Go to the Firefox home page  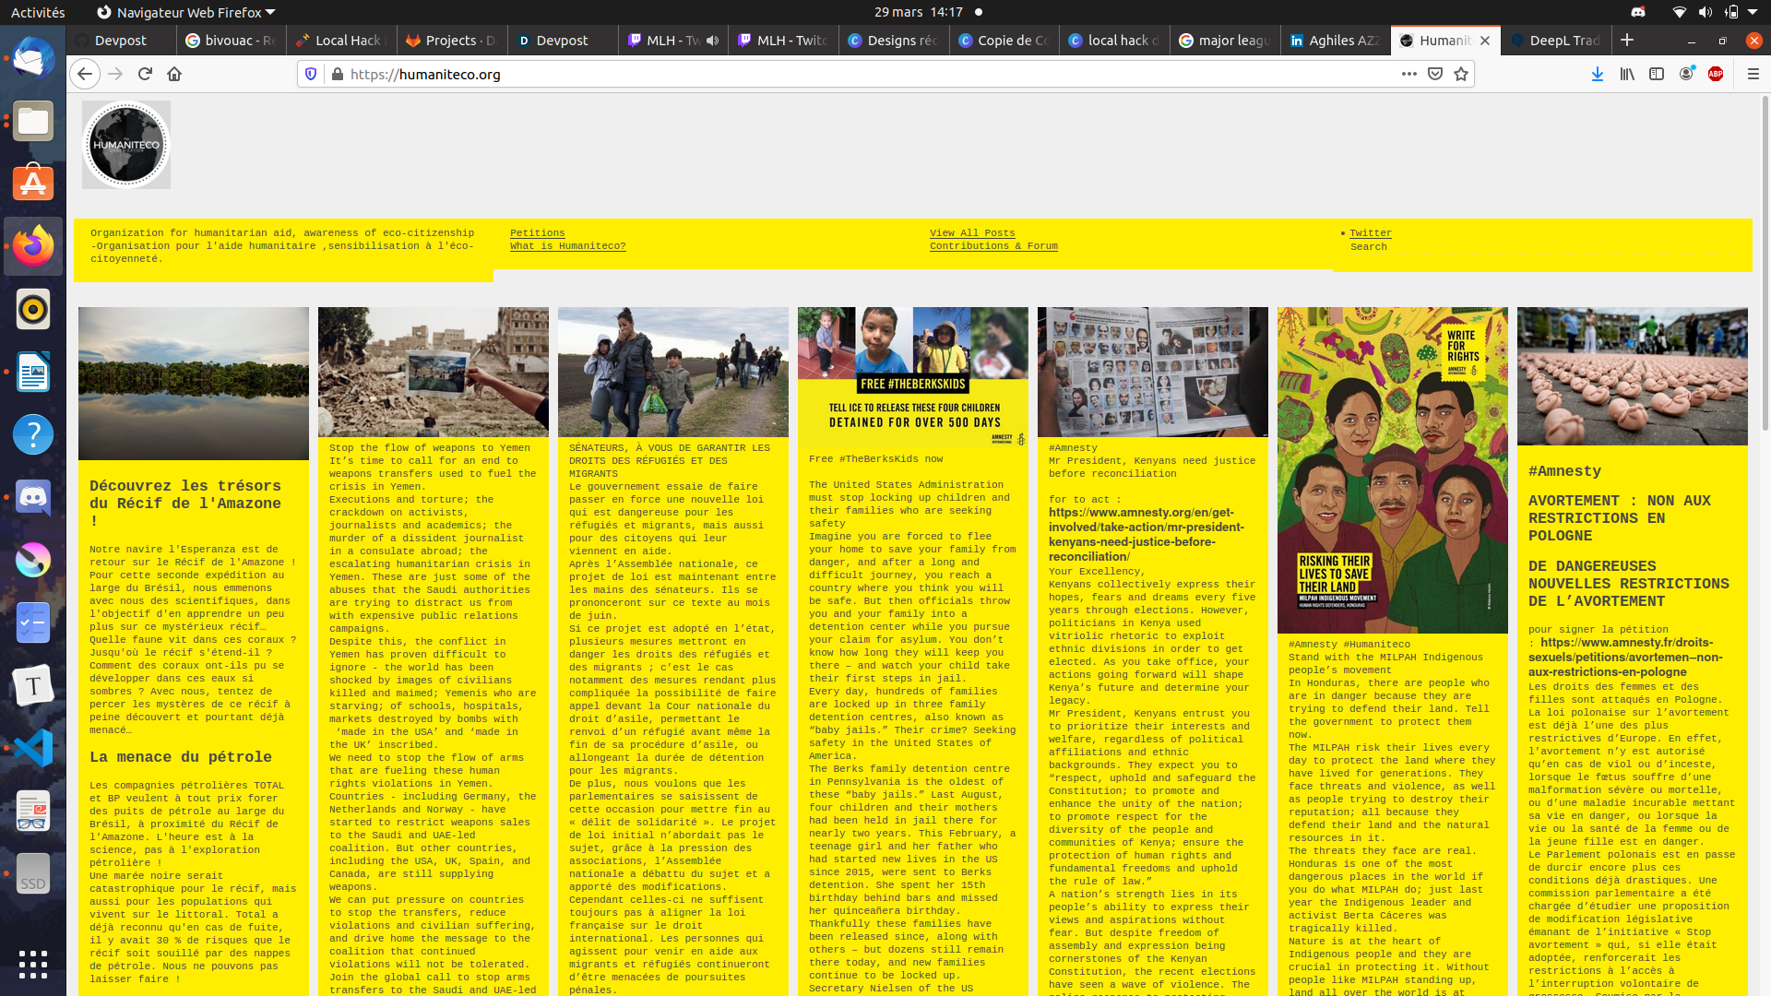pos(174,74)
